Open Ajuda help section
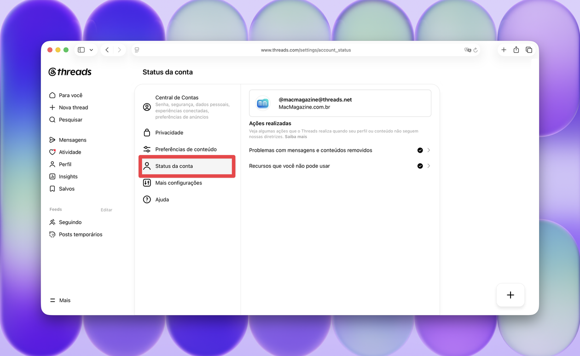Viewport: 580px width, 356px height. pos(187,200)
